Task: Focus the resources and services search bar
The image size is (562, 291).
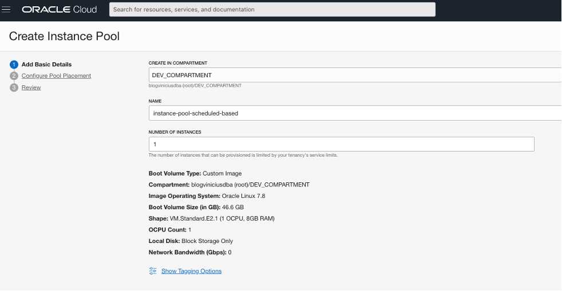Action: tap(272, 10)
